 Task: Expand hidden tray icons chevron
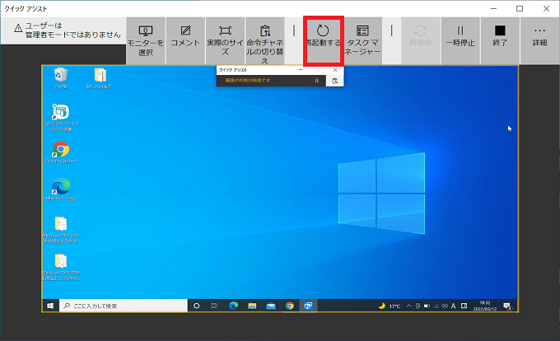pyautogui.click(x=408, y=306)
